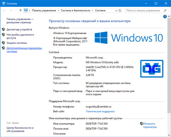Select manufacturer value Microsoft corp.

point(94,58)
